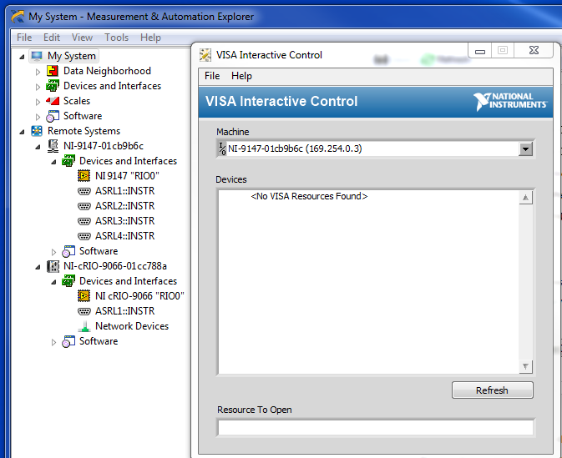Expand the Data Neighborhood node
This screenshot has height=458, width=562.
pyautogui.click(x=38, y=72)
